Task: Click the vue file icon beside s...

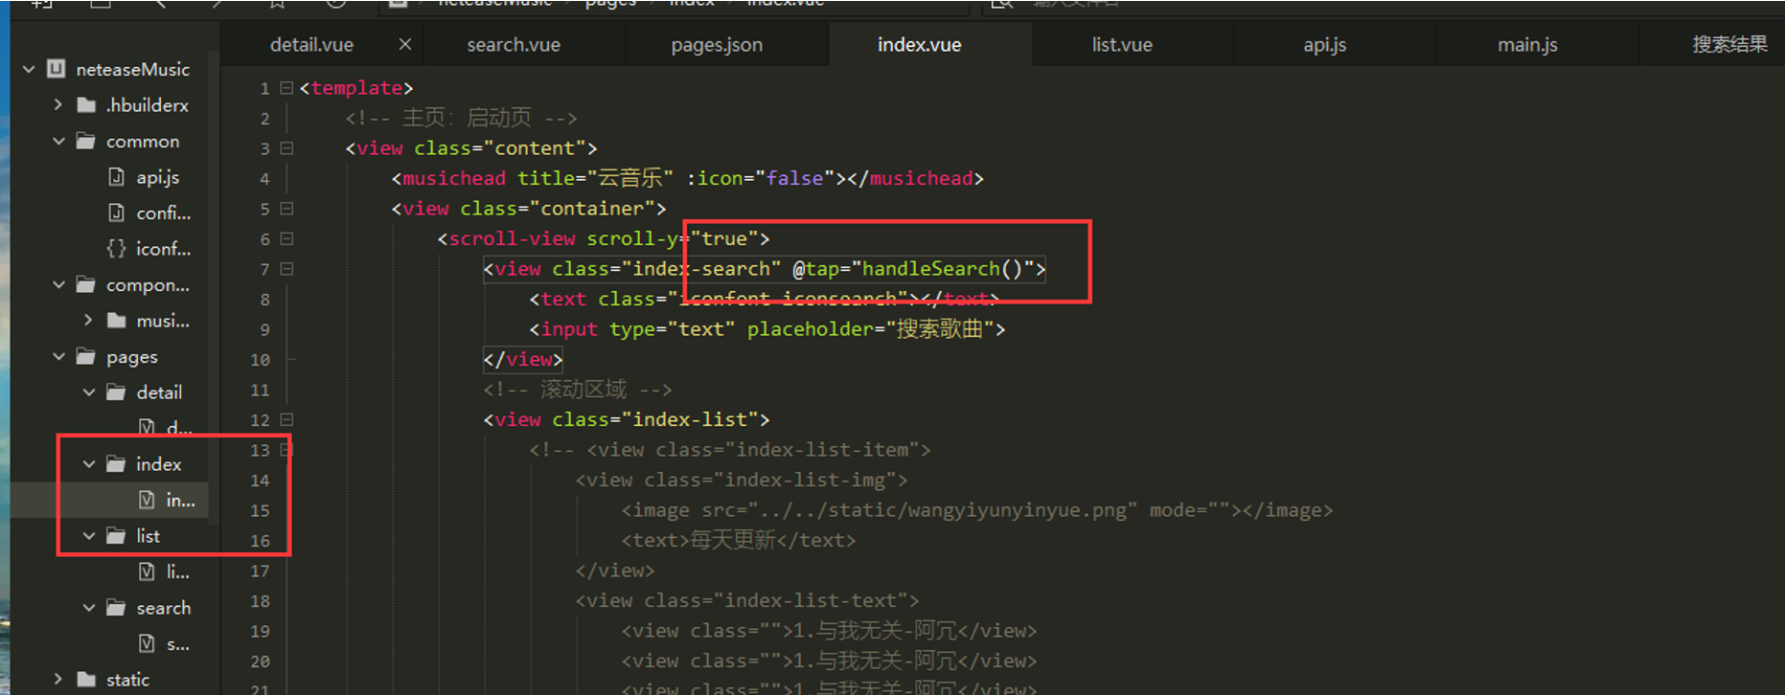Action: click(147, 643)
